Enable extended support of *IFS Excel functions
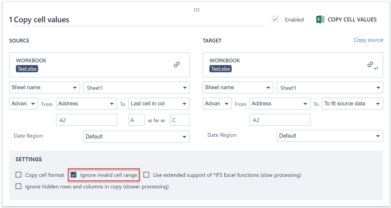Screen dimensions: 391x208 click(x=146, y=175)
